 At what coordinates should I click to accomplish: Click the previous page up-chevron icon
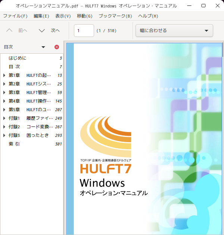pyautogui.click(x=9, y=31)
